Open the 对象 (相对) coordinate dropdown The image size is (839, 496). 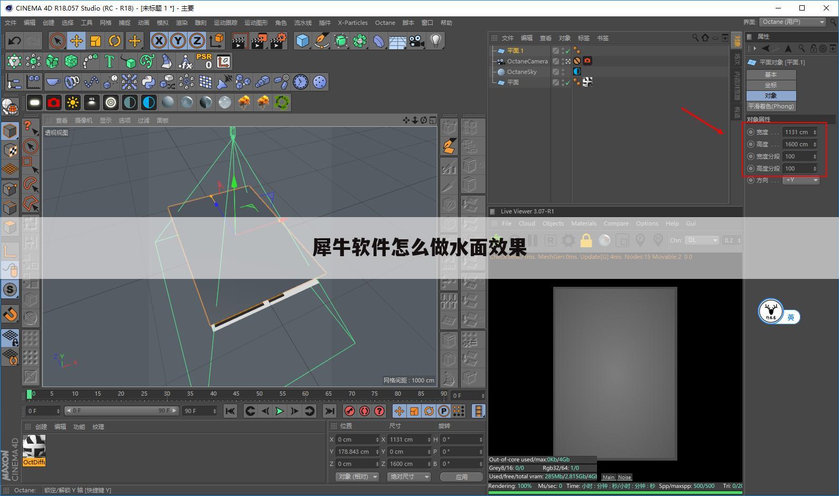point(358,476)
